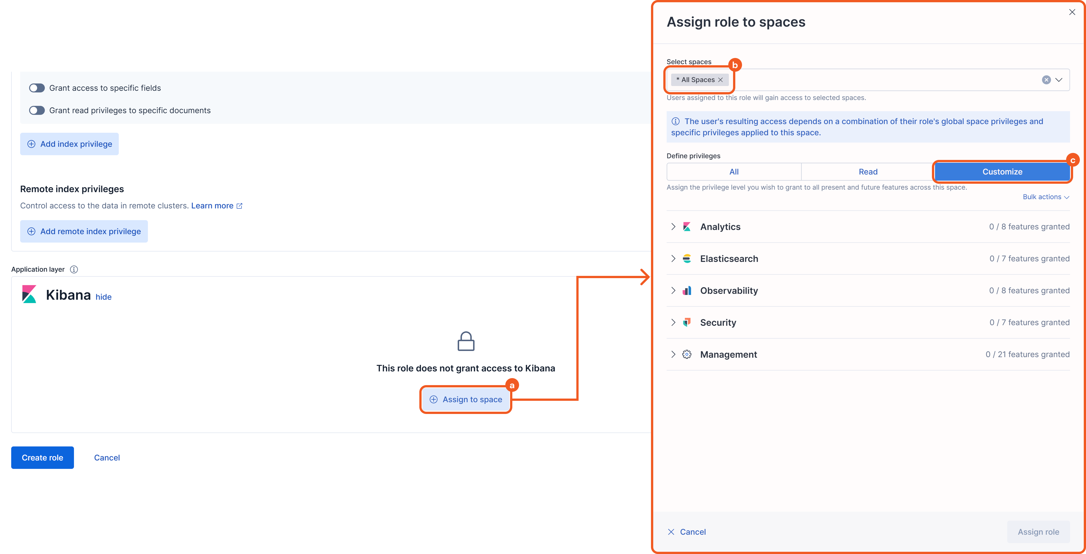
Task: Click the Security category icon
Action: (687, 323)
